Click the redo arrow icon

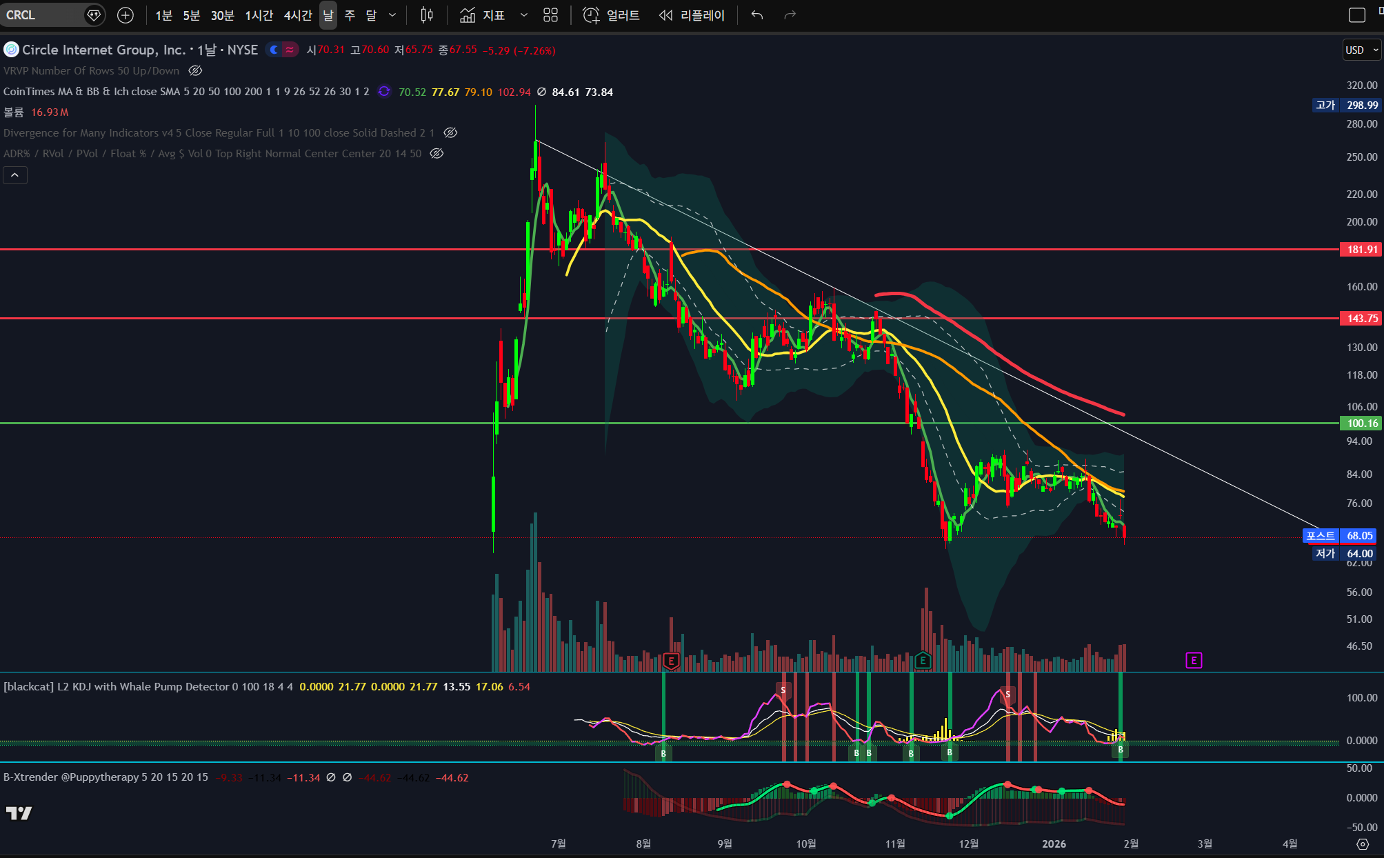coord(790,15)
